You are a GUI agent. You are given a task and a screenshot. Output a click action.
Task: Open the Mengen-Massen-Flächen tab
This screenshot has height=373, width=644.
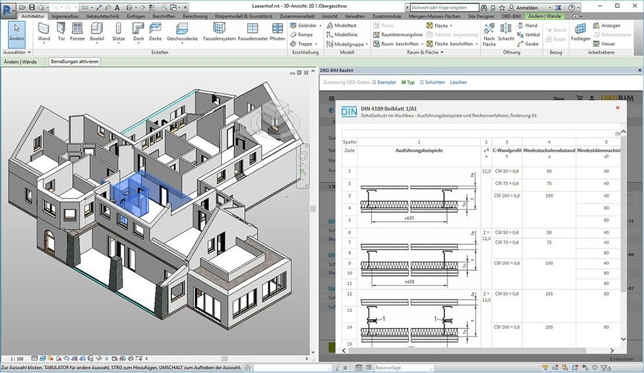tap(434, 17)
